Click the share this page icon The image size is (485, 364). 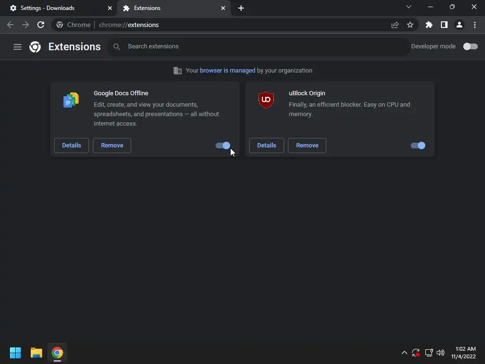(x=395, y=25)
